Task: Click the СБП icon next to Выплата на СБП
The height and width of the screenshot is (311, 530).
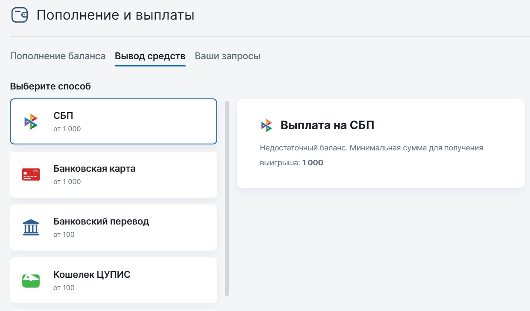Action: coord(266,125)
